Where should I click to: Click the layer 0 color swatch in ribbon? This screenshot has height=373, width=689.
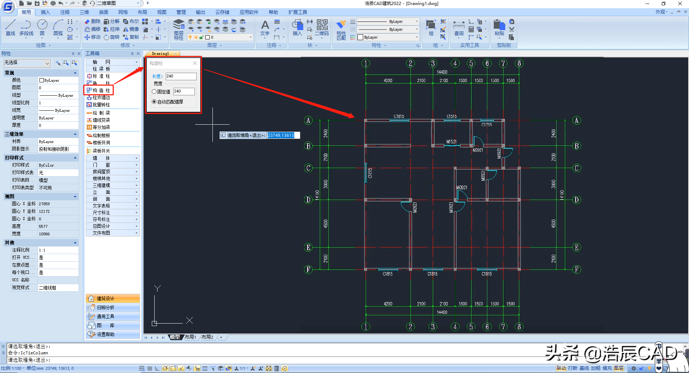(x=207, y=37)
